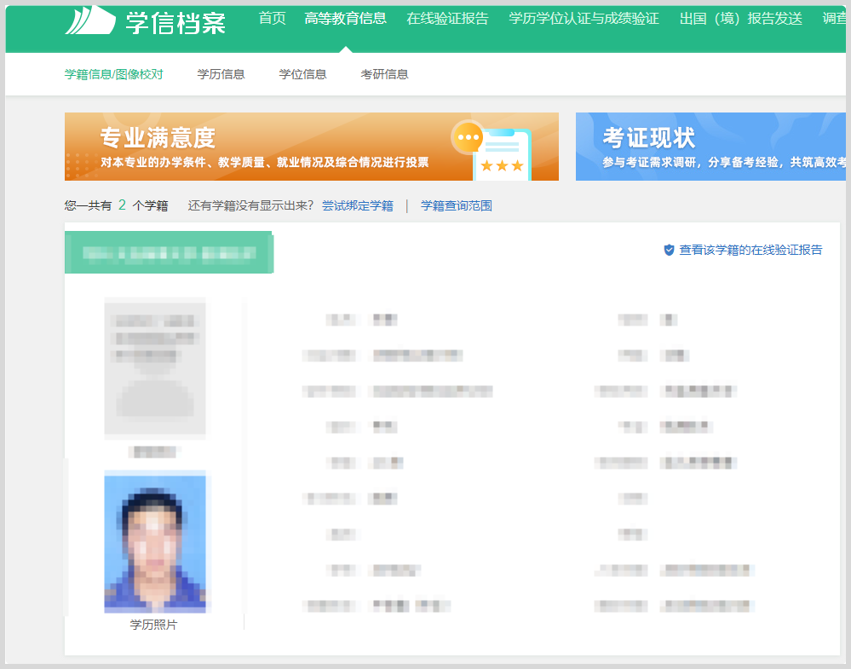
Task: Switch to 学籍信息/图像校对 tab
Action: [x=113, y=74]
